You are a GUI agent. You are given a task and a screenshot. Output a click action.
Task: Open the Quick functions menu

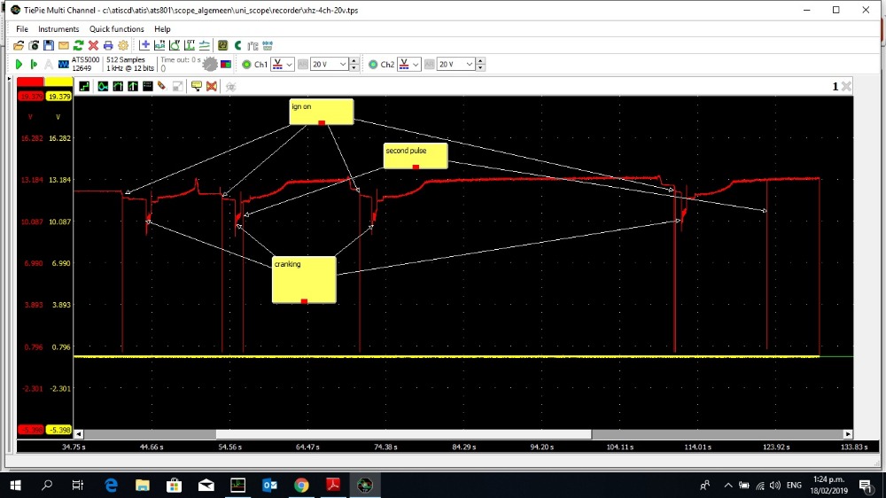click(x=116, y=29)
